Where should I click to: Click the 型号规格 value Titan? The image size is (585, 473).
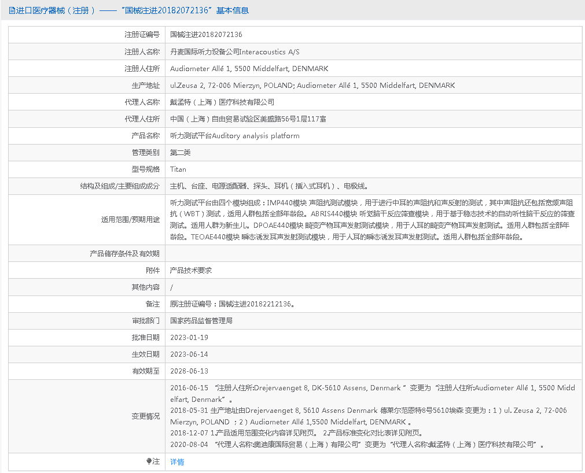176,169
